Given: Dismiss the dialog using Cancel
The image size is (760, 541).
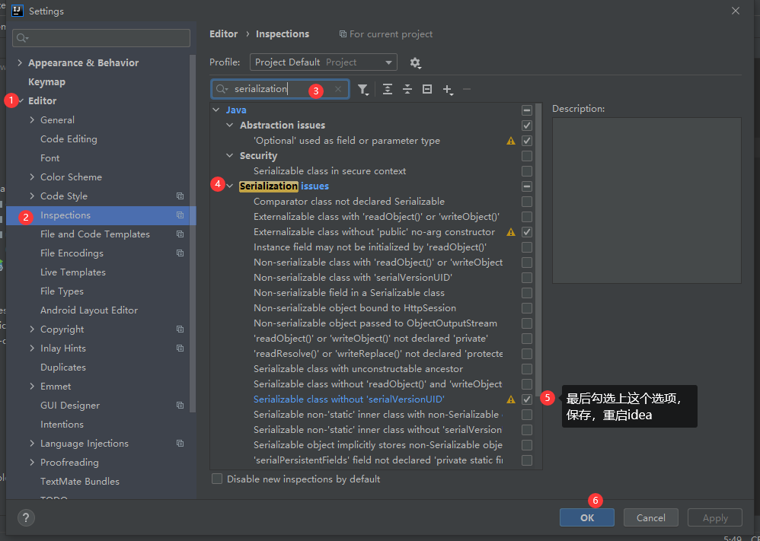Looking at the screenshot, I should coord(650,517).
